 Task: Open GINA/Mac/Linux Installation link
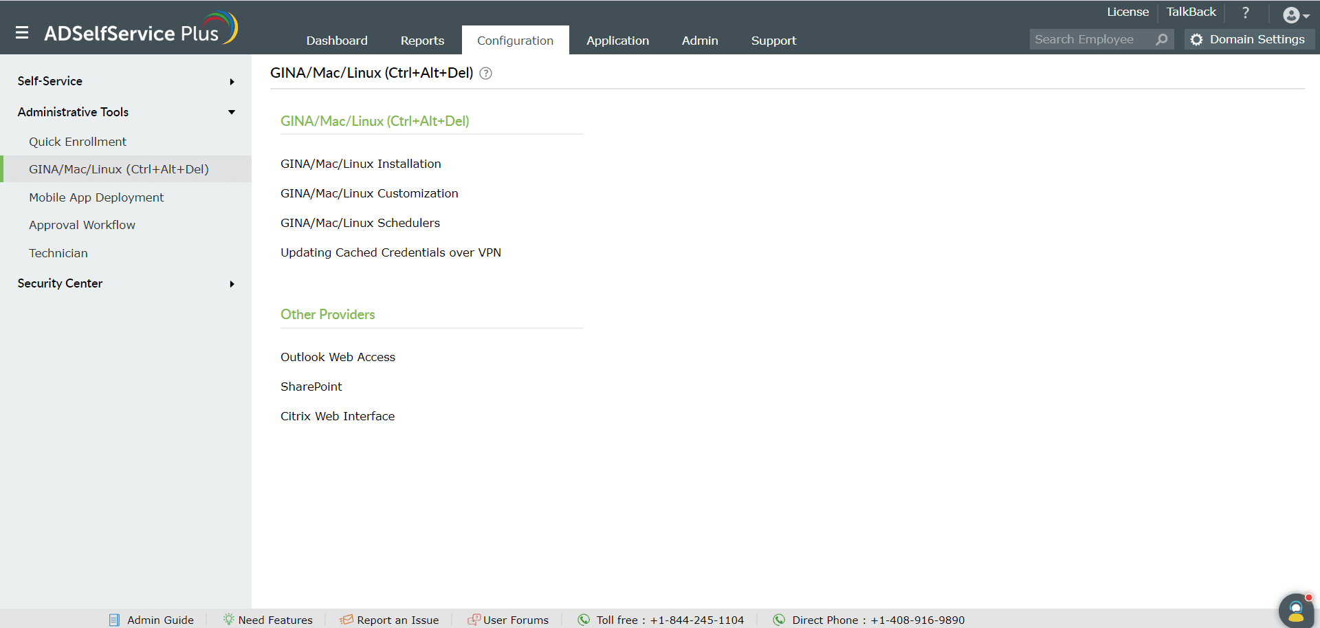(x=360, y=164)
